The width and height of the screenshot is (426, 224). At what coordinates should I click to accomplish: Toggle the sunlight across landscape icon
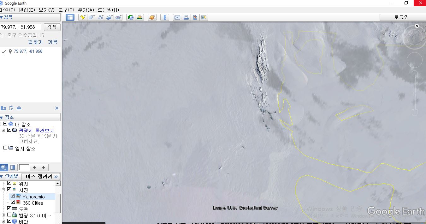pyautogui.click(x=139, y=17)
